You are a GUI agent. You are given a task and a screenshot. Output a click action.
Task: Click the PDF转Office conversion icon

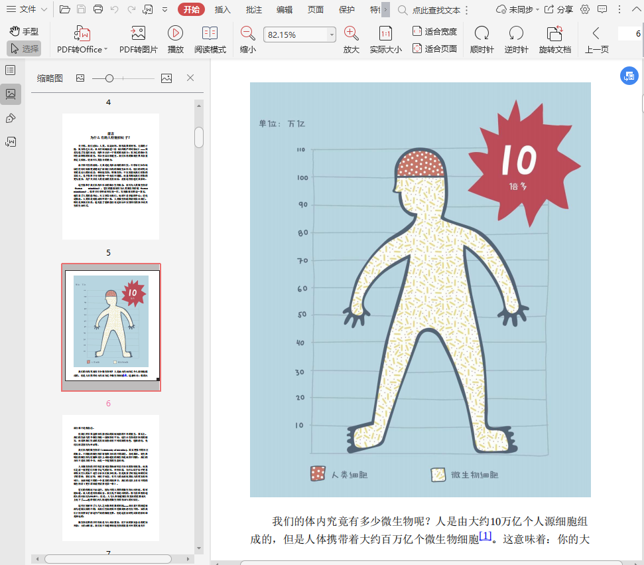82,33
